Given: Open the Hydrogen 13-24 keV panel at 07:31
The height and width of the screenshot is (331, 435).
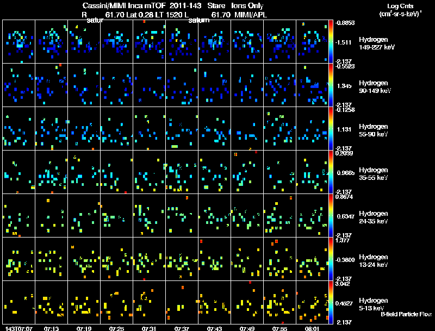Looking at the screenshot, I should pyautogui.click(x=149, y=259).
